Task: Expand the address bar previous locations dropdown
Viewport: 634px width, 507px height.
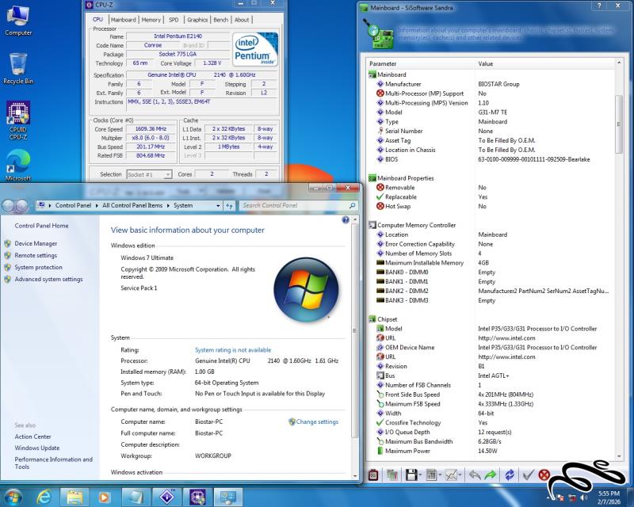Action: click(x=217, y=205)
